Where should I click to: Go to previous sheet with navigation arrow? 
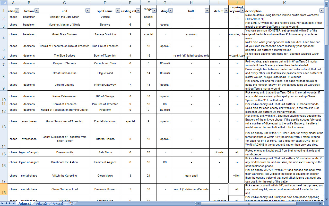point(6,204)
